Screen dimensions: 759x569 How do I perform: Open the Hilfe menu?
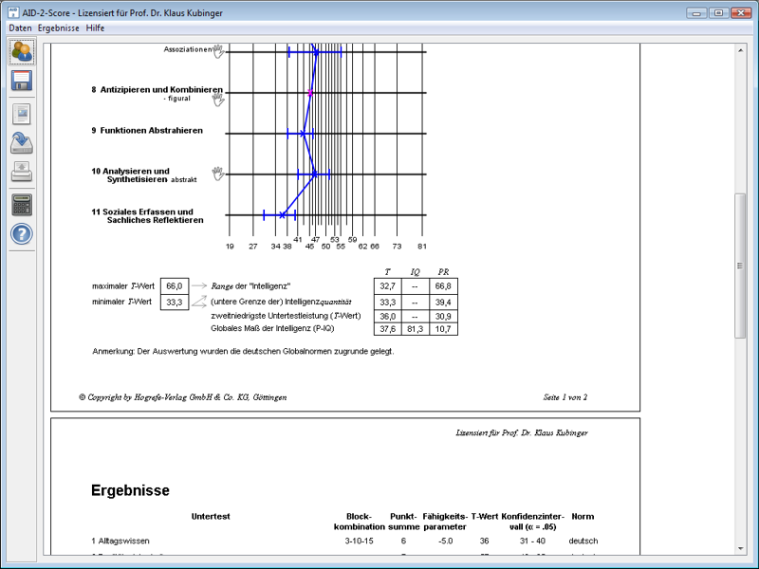95,28
